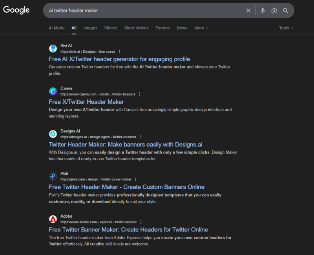Click the 'Adobe' site name
This screenshot has width=314, height=255.
[66, 216]
